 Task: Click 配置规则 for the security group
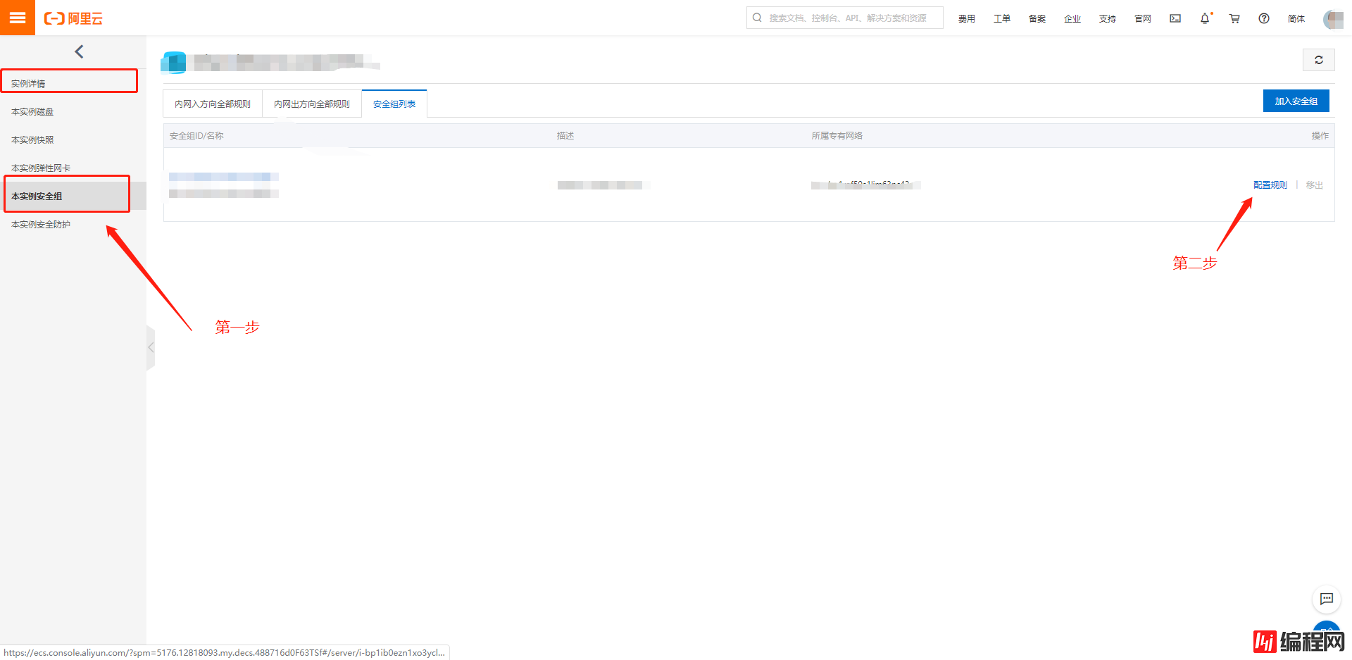pos(1270,185)
